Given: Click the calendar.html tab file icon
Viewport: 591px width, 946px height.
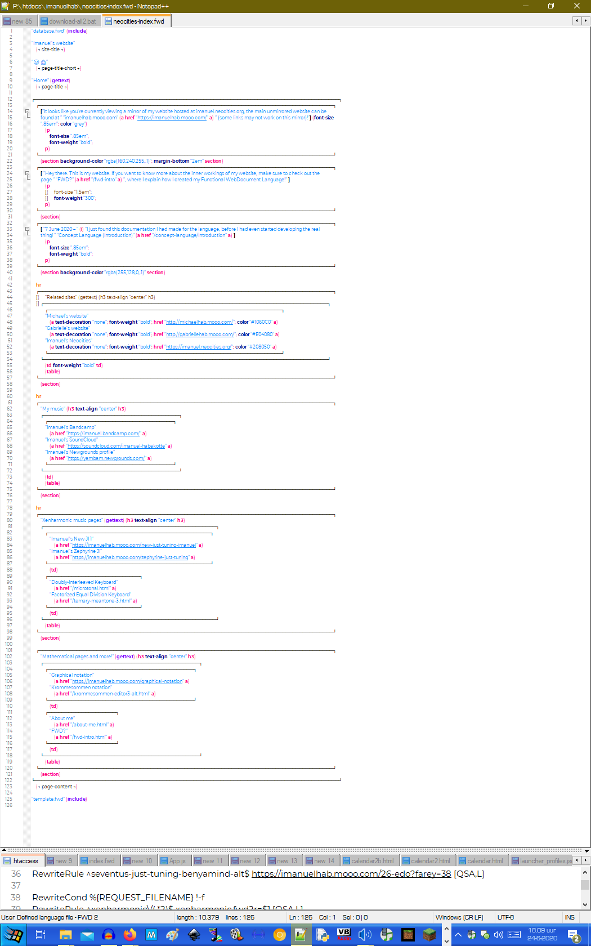Looking at the screenshot, I should point(462,860).
